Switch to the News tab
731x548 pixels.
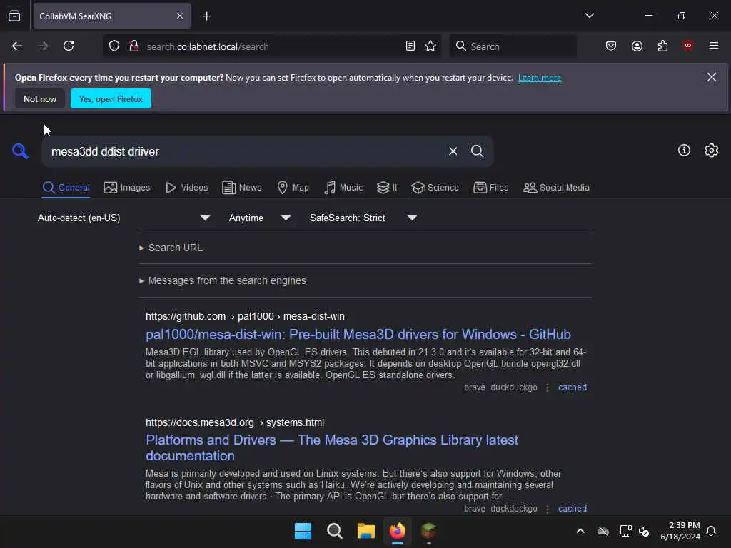241,188
